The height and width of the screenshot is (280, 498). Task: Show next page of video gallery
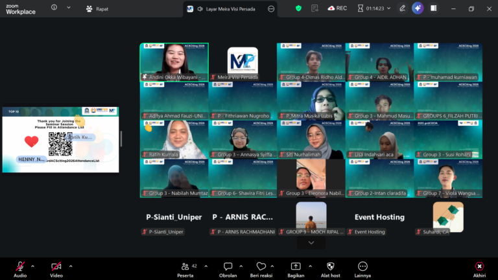311,243
